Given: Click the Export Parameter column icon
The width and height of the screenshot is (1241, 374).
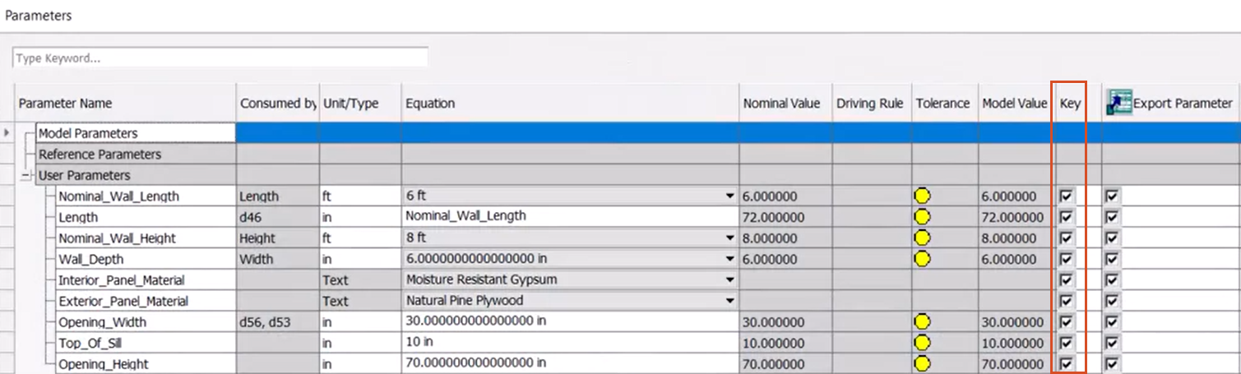Looking at the screenshot, I should pyautogui.click(x=1119, y=103).
